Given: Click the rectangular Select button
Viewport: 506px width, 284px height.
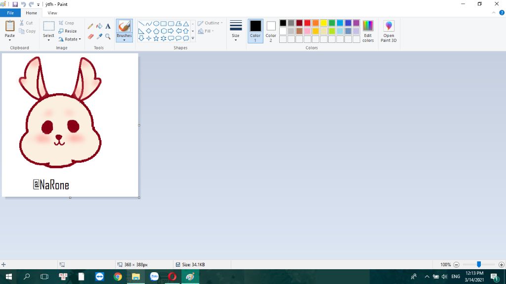Looking at the screenshot, I should tap(49, 27).
